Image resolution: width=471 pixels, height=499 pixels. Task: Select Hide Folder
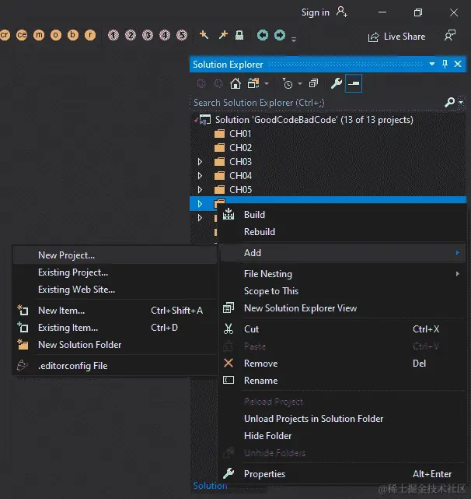point(343,436)
